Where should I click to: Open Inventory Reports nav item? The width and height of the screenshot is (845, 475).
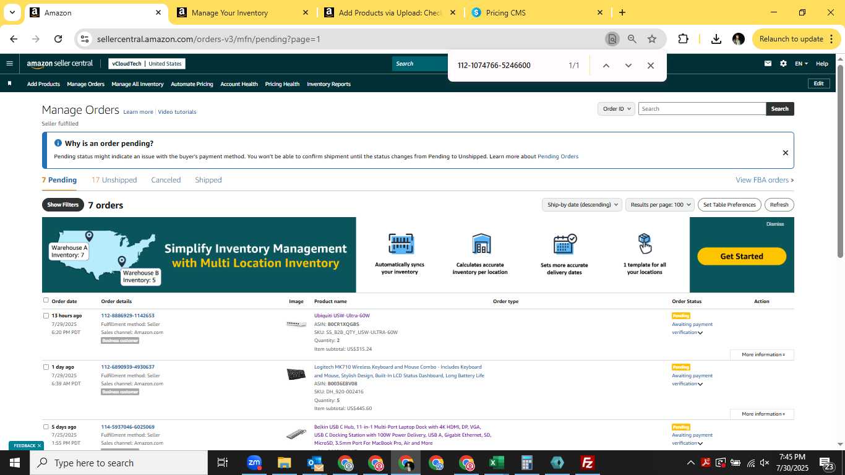tap(328, 84)
